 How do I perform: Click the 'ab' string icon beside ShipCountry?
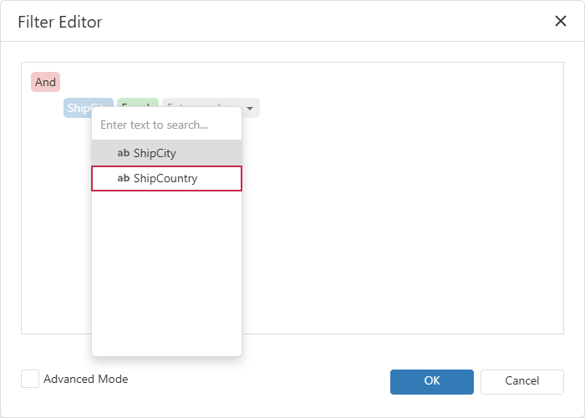pyautogui.click(x=124, y=178)
